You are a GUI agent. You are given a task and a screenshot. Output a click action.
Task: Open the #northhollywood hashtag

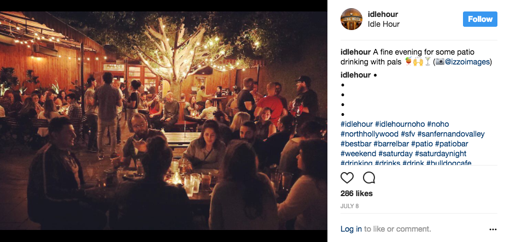tap(370, 134)
